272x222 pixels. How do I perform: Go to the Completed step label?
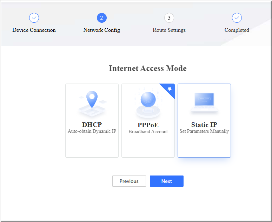(x=237, y=30)
